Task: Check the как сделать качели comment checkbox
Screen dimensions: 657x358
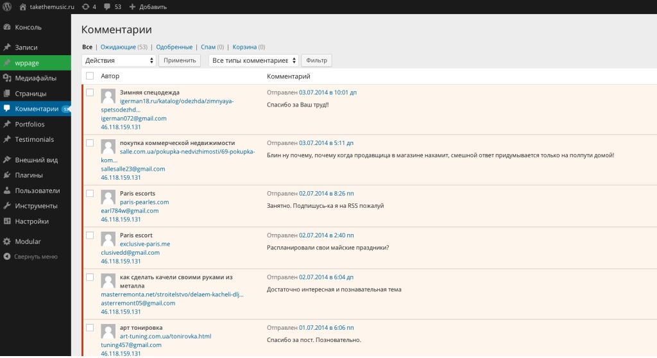Action: (x=90, y=277)
